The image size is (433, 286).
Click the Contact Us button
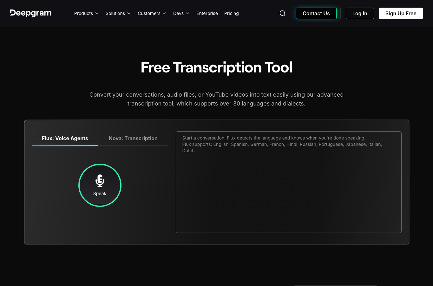click(x=316, y=13)
